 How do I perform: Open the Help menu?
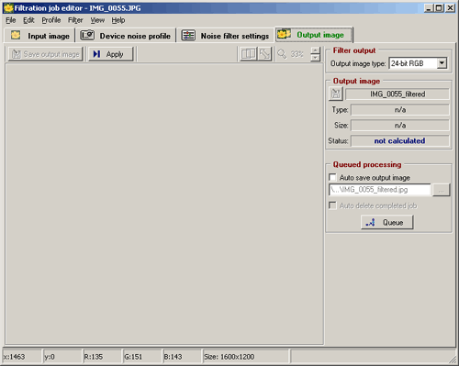click(118, 20)
